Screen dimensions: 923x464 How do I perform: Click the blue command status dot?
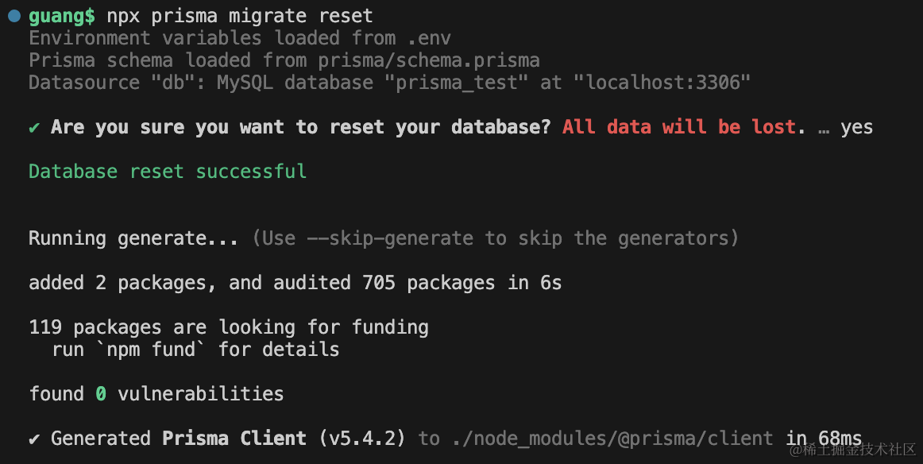[14, 16]
